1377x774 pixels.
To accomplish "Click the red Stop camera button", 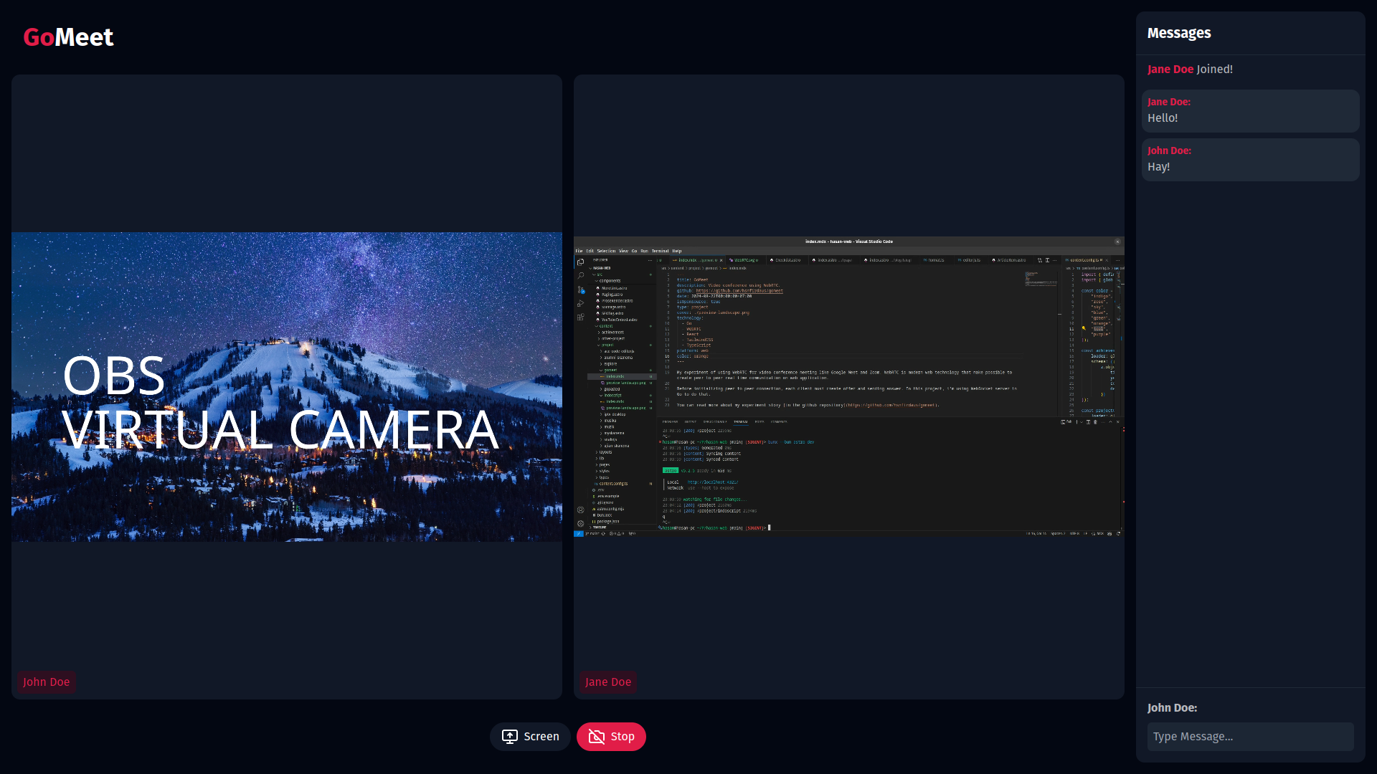I will click(x=611, y=737).
